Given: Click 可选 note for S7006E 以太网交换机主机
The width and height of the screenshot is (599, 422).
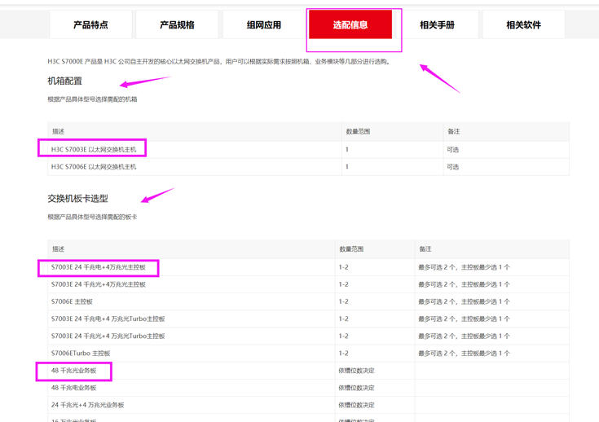Looking at the screenshot, I should [x=453, y=167].
